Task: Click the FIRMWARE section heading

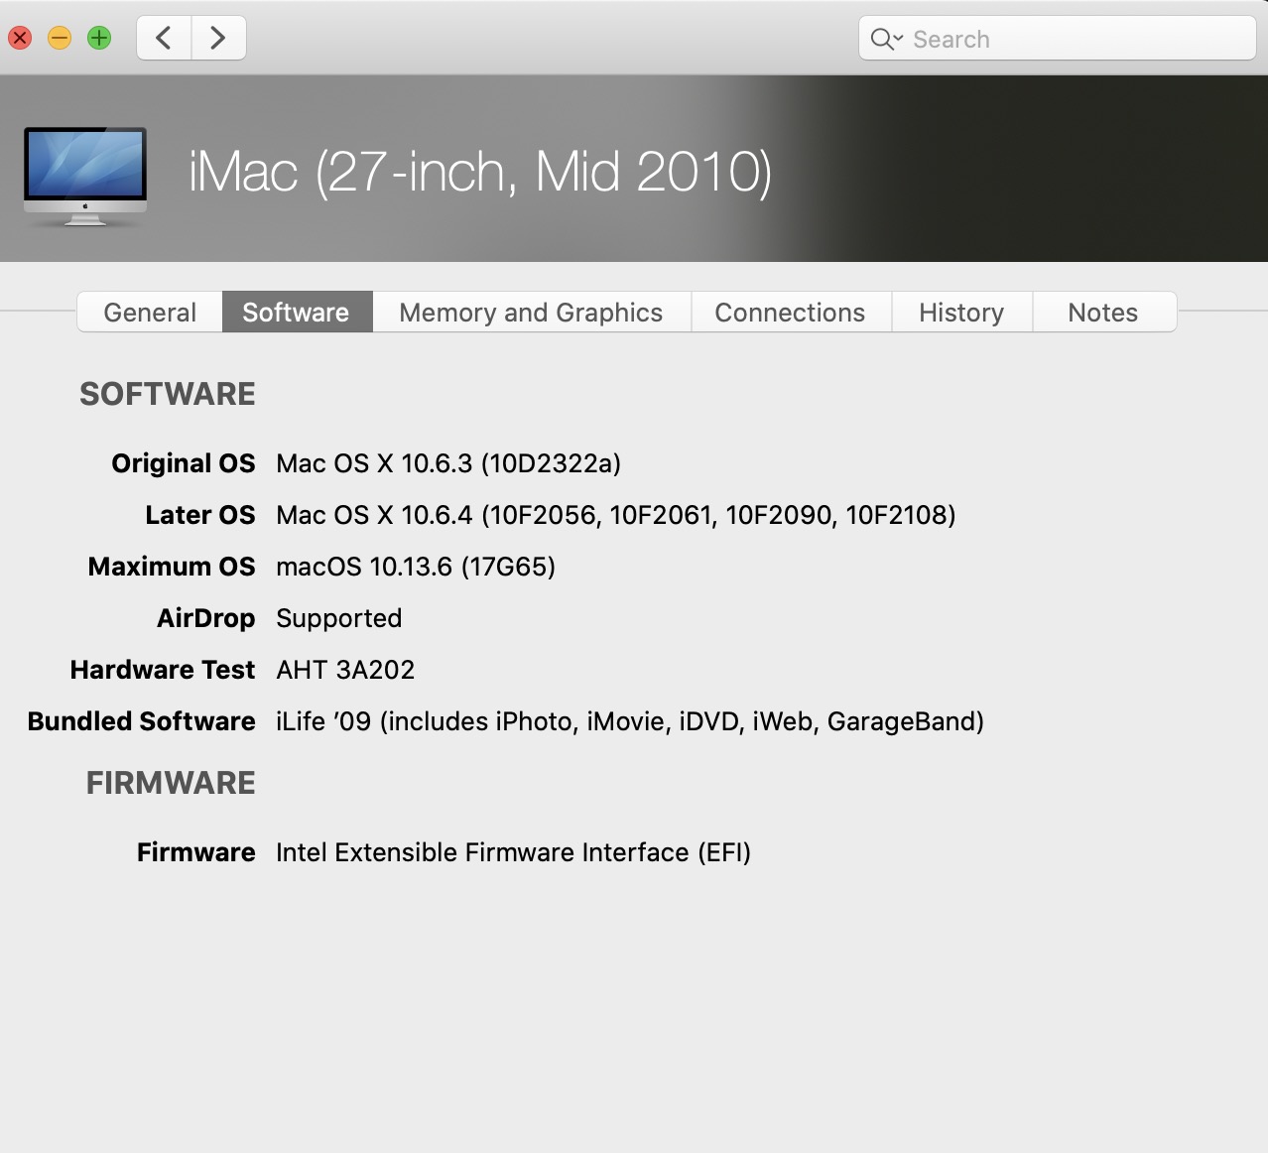Action: pyautogui.click(x=171, y=783)
